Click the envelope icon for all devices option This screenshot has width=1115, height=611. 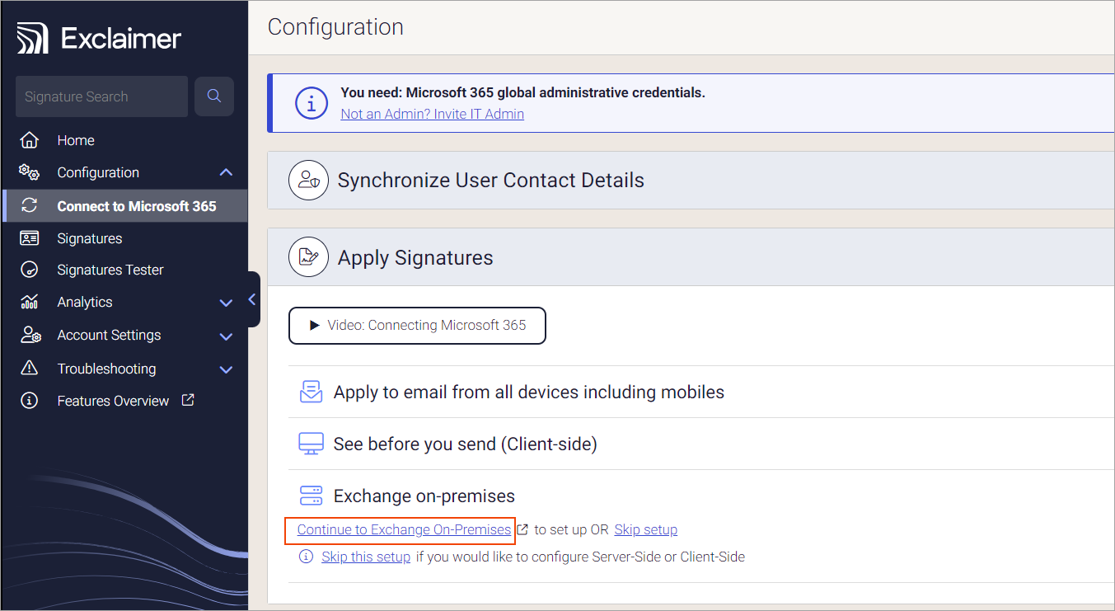tap(311, 392)
